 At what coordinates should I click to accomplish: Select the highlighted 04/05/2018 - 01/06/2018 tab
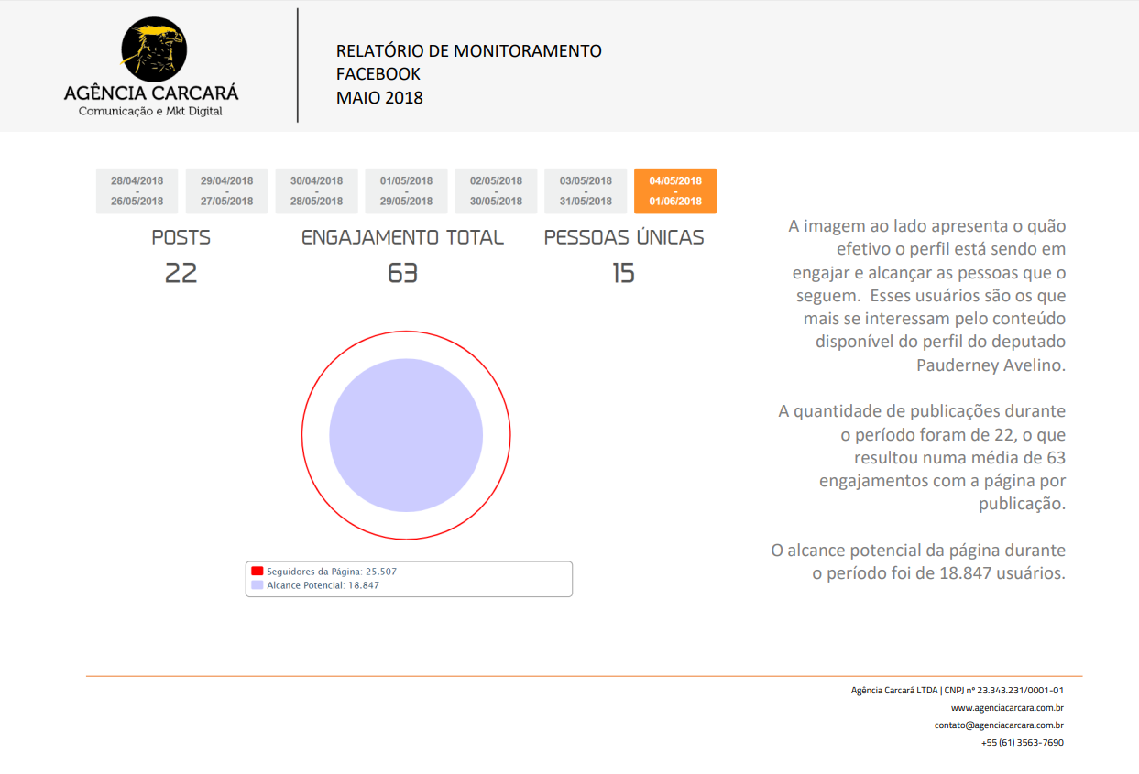click(675, 191)
